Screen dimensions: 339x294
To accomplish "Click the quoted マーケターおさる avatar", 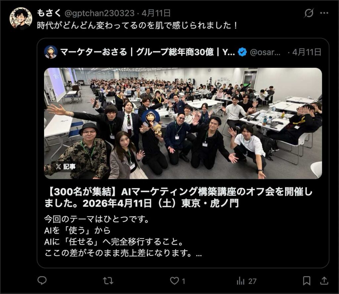I will coord(51,52).
